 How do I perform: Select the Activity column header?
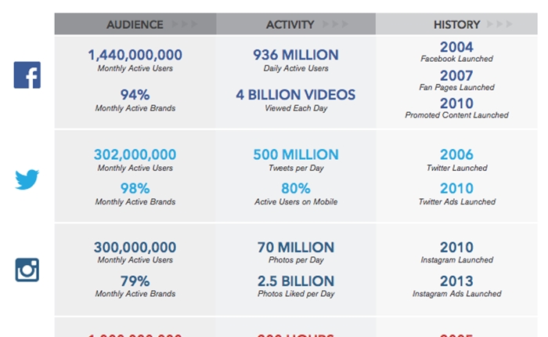290,24
